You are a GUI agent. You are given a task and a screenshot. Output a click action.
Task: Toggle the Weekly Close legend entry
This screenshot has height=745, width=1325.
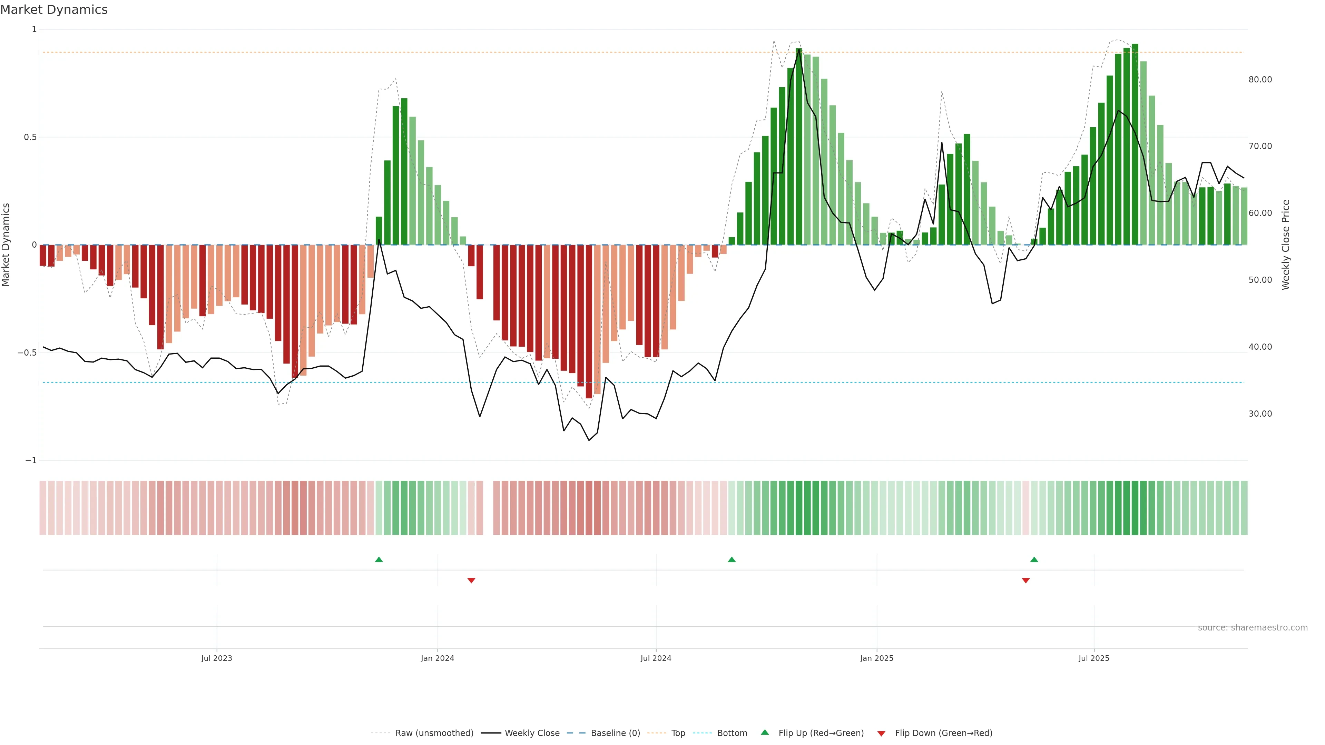point(532,733)
